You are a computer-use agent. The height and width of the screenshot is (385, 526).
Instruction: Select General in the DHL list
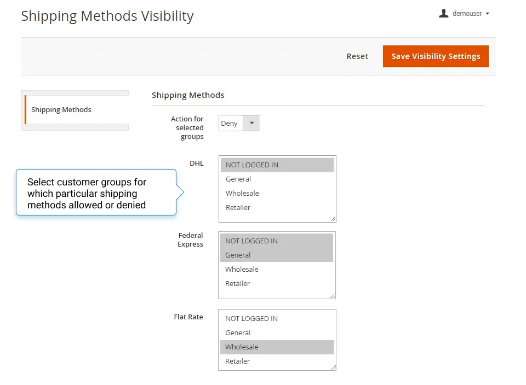pos(277,179)
